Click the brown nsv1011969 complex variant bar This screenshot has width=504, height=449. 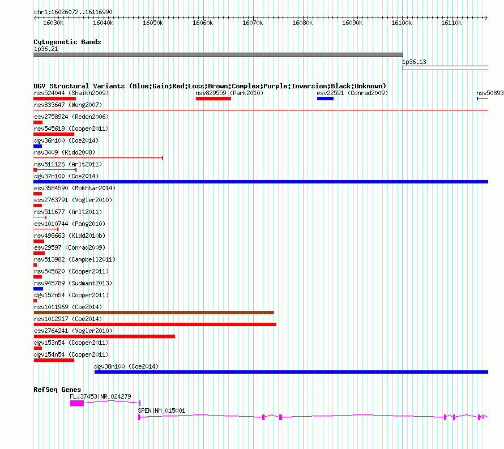coord(153,313)
